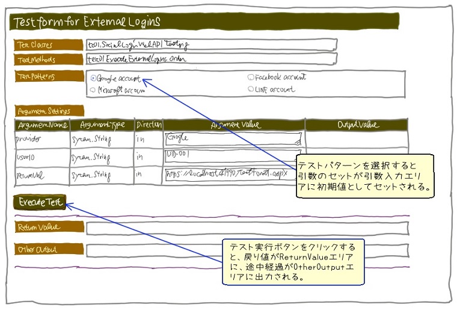Click the 'in' direction in returnUrl row
457x310 pixels.
tap(139, 174)
